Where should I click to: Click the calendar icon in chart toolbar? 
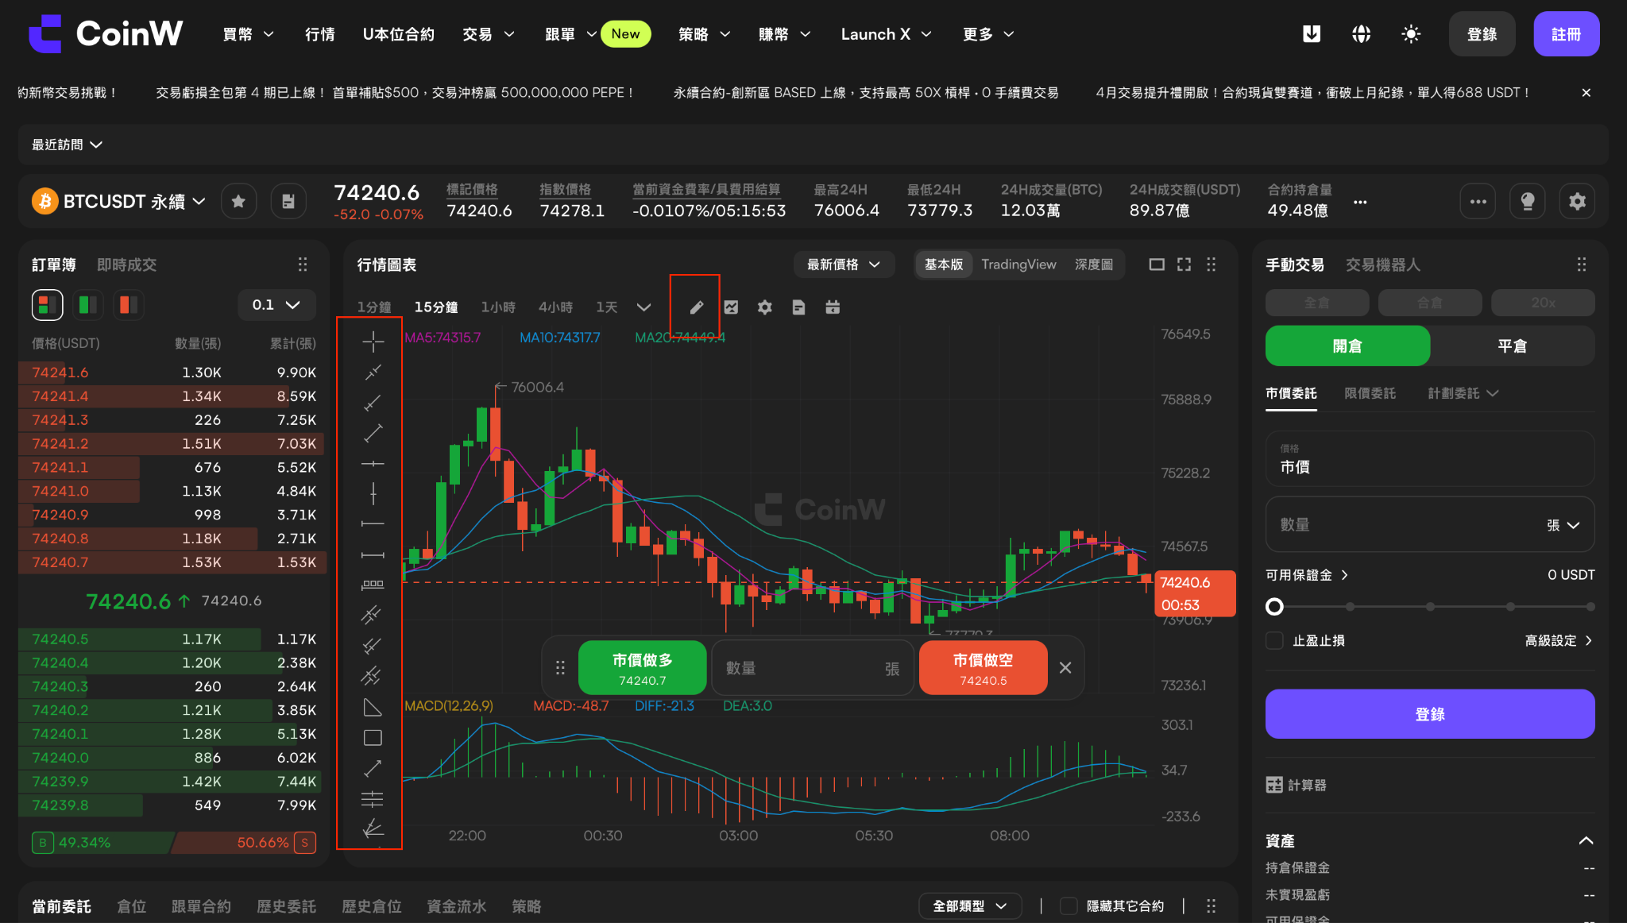(833, 307)
